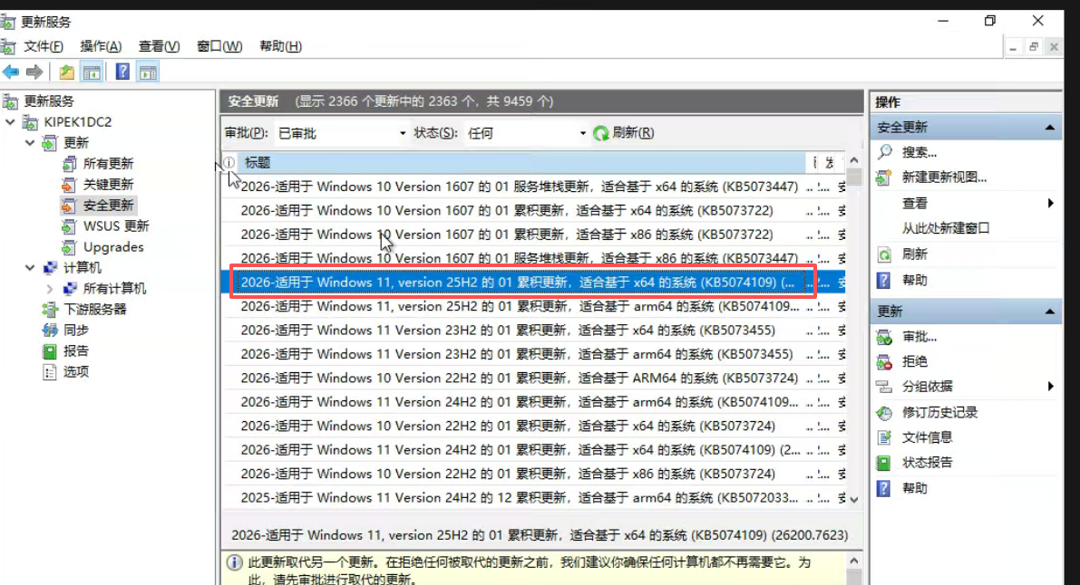This screenshot has width=1080, height=585.
Task: Click the inner MDI restore button
Action: click(1033, 47)
